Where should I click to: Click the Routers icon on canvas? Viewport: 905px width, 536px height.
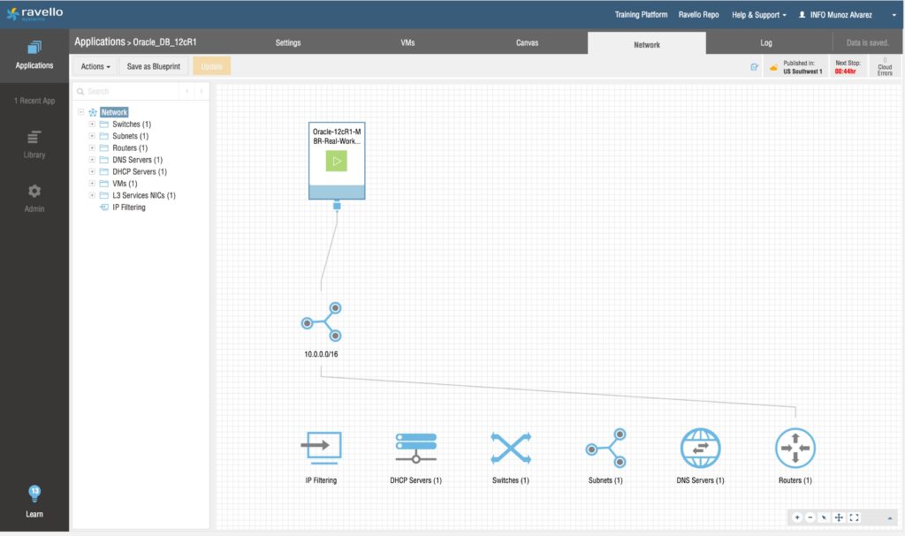click(x=795, y=448)
